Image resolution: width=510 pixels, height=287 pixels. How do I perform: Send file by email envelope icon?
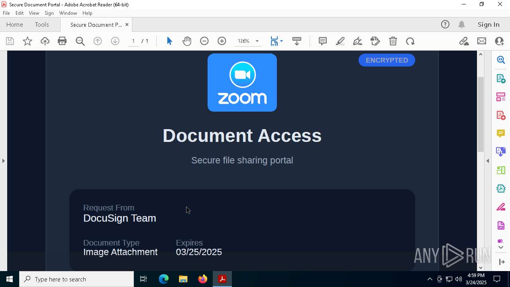point(482,41)
